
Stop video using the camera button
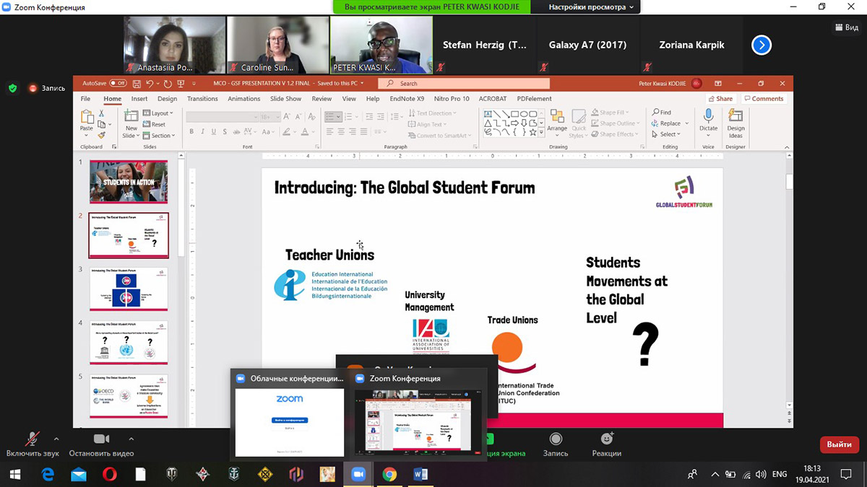(101, 439)
